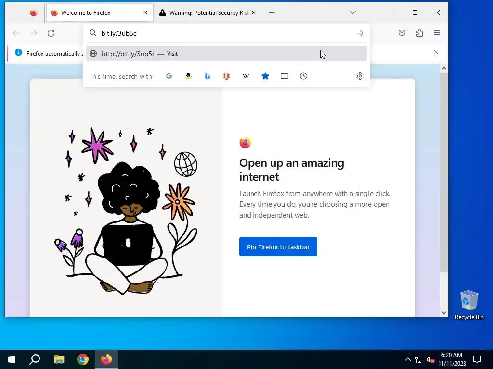Select the http://bit.ly/3ub5c Visit suggestion

coord(226,54)
